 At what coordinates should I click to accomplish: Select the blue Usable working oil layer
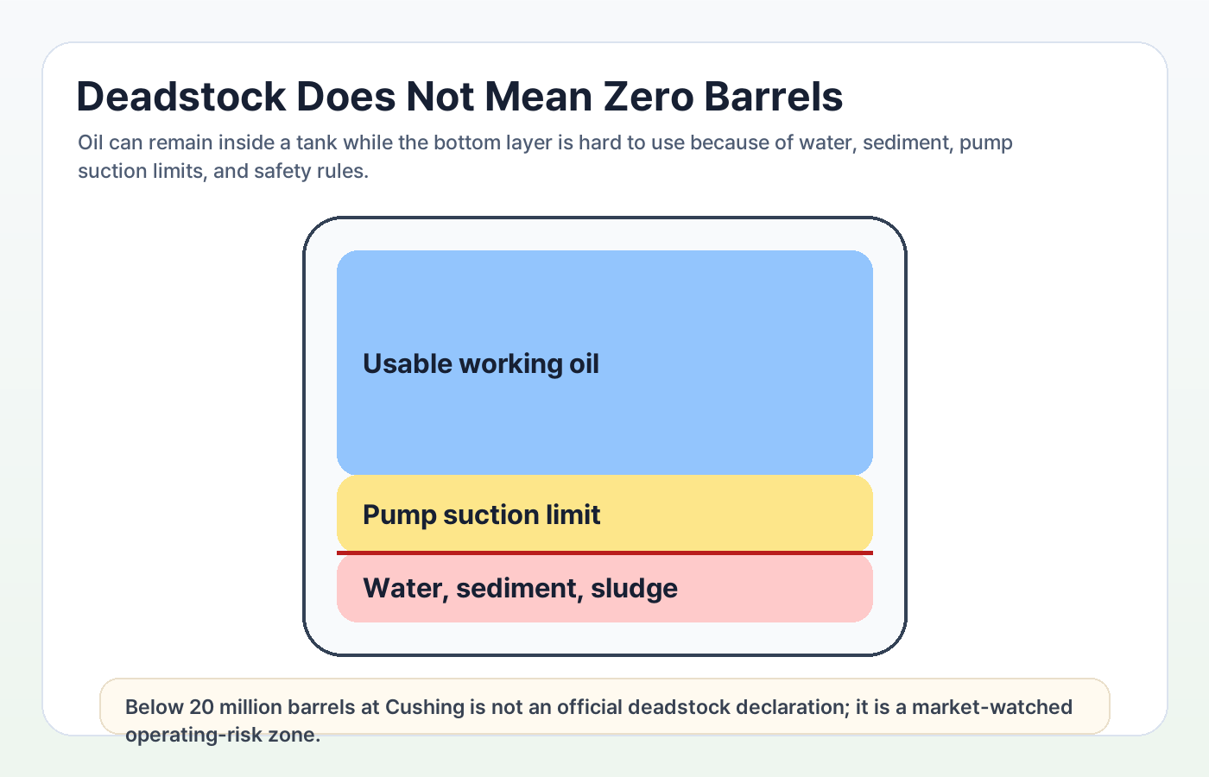604,363
